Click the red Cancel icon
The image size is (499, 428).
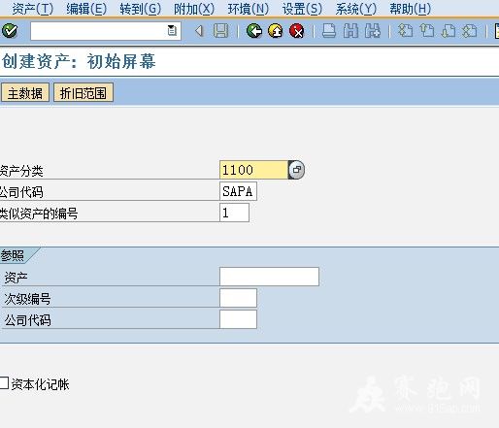(x=297, y=31)
